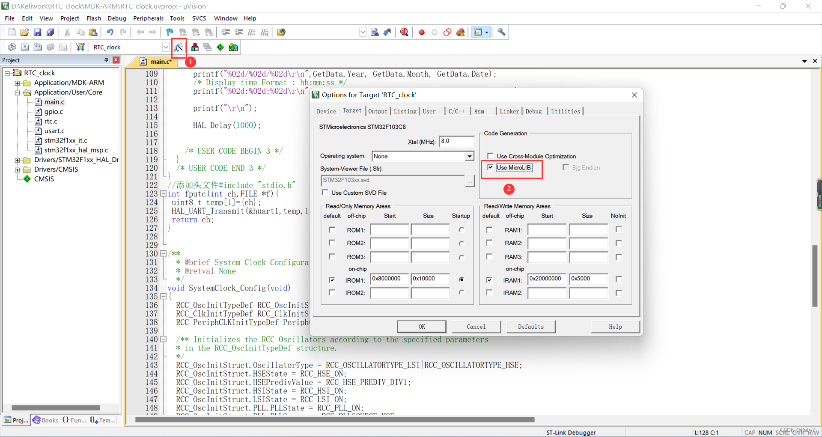Check Use Custom SVD File
822x437 pixels.
coord(325,193)
